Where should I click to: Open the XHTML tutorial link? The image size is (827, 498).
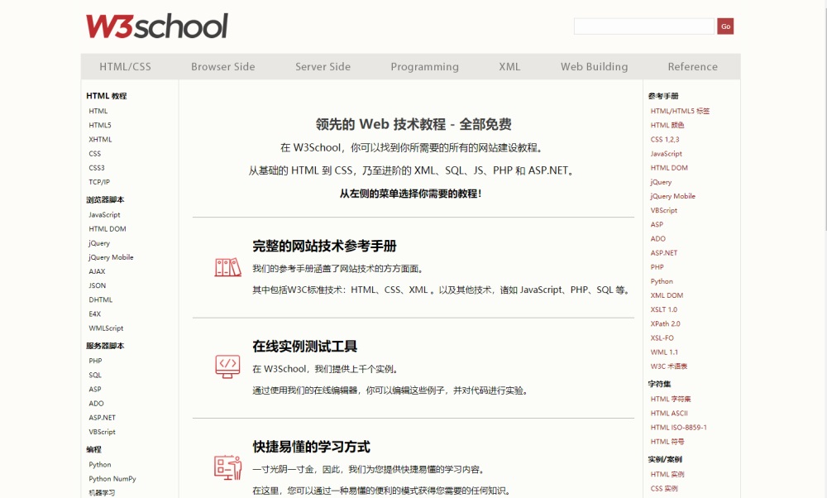(x=100, y=139)
